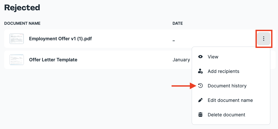Sort by DATE column header
The image size is (278, 129).
[x=178, y=23]
